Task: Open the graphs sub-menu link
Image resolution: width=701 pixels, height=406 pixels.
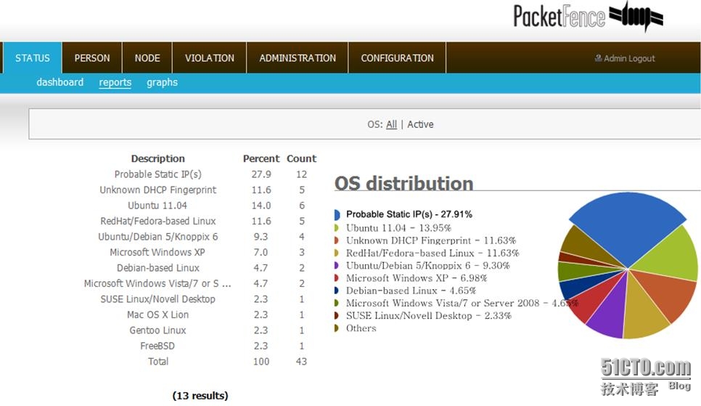Action: point(163,82)
